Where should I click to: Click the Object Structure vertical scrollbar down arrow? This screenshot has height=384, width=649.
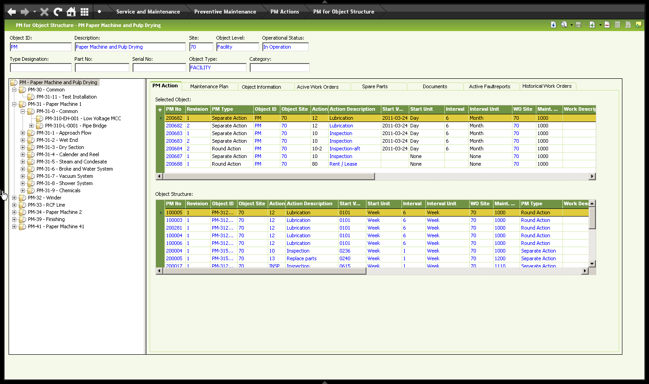pyautogui.click(x=592, y=264)
